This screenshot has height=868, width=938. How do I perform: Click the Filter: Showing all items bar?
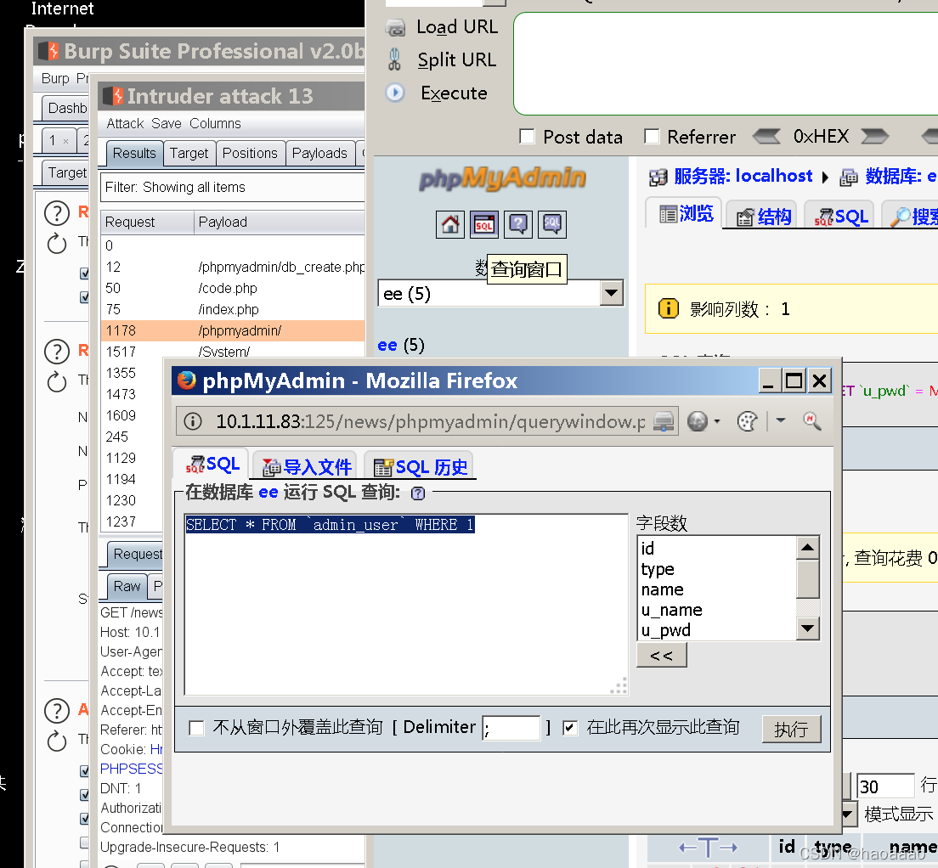point(233,187)
